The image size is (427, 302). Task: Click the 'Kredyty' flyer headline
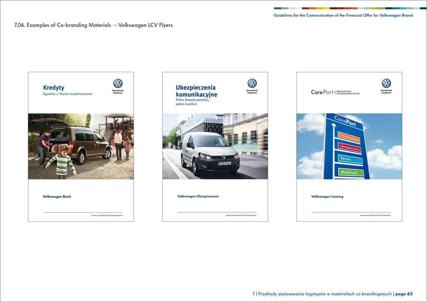click(54, 88)
